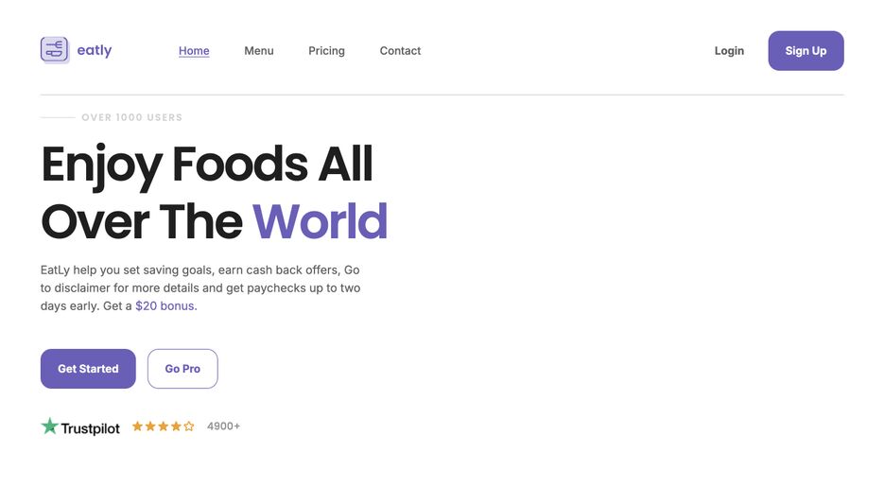Image resolution: width=884 pixels, height=487 pixels.
Task: Follow the $20 bonus link
Action: [165, 306]
